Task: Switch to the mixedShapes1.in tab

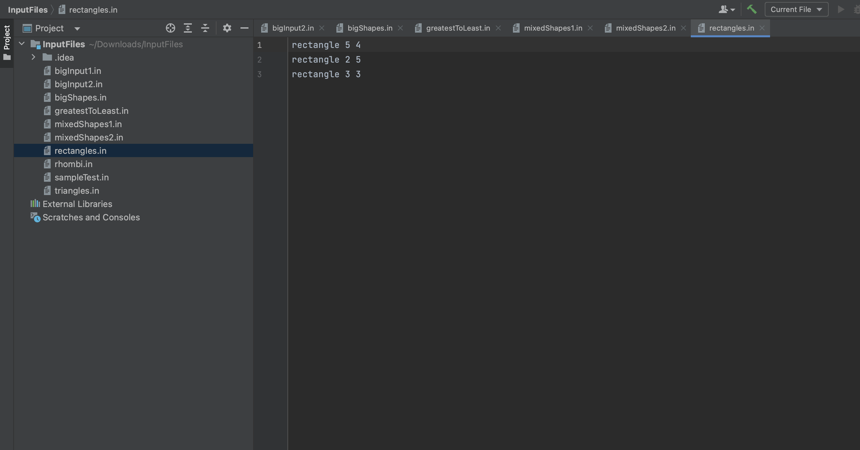Action: click(553, 28)
